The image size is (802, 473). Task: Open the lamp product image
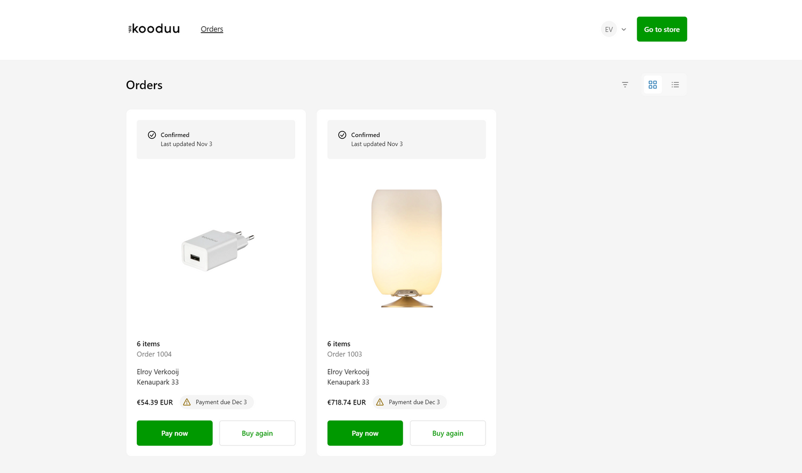(406, 249)
